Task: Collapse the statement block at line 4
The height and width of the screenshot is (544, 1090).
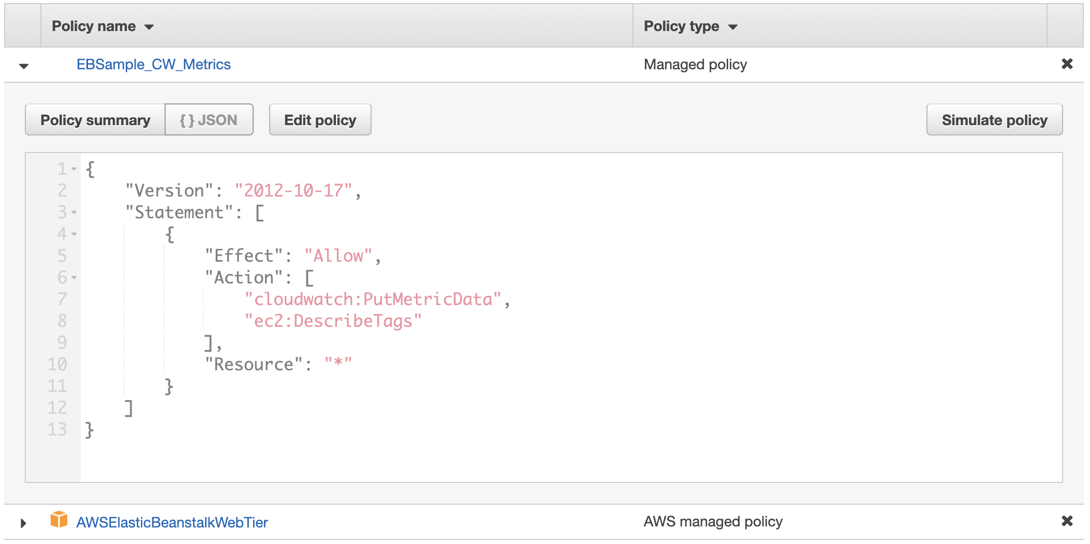Action: [x=73, y=234]
